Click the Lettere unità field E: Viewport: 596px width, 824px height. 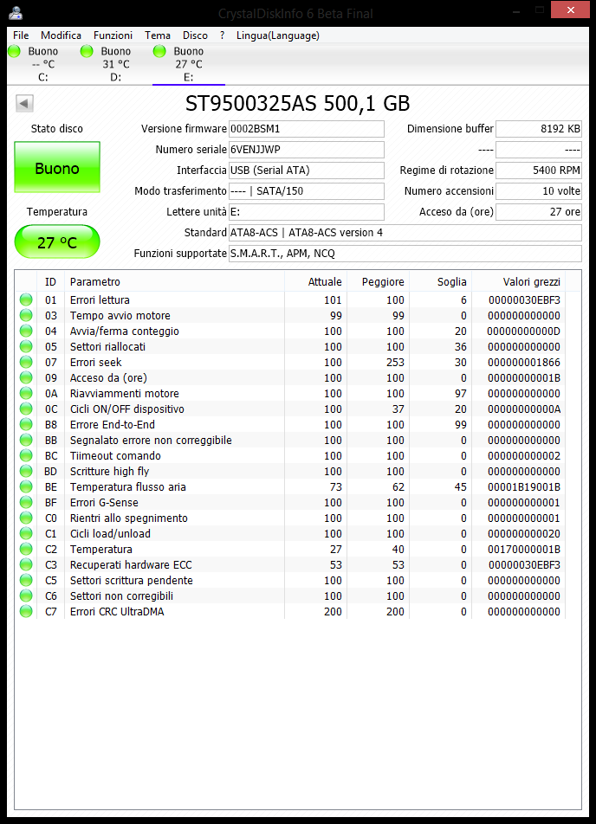click(x=307, y=212)
